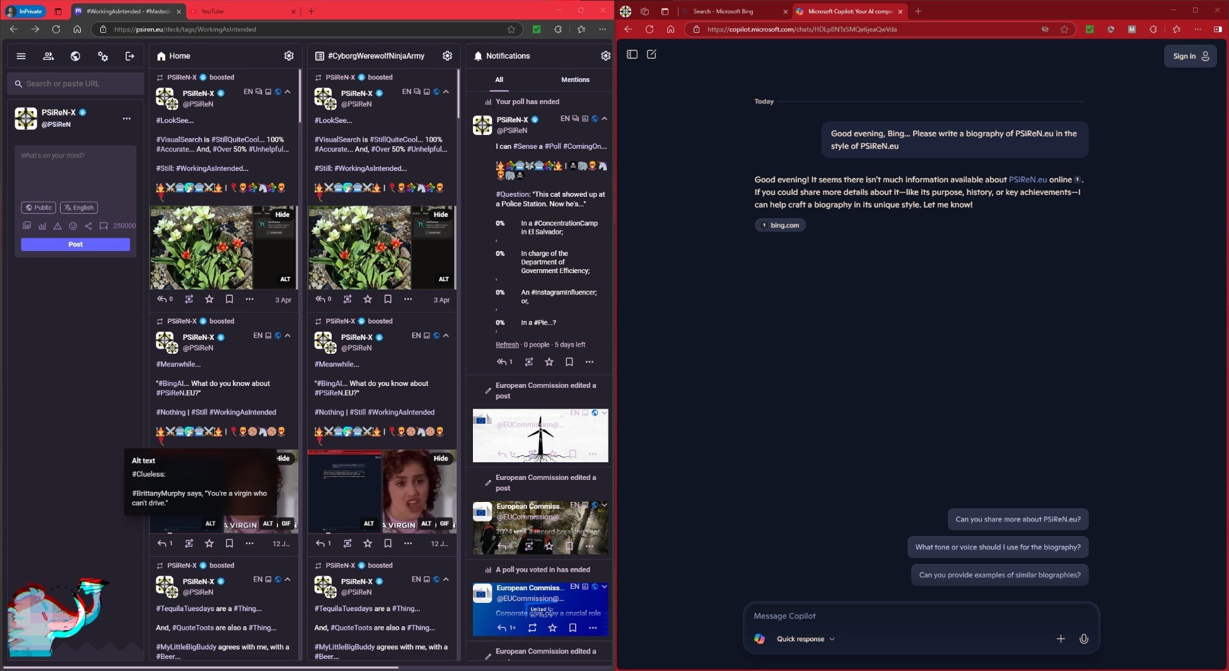The width and height of the screenshot is (1229, 671).
Task: Toggle tracking prevention eye icon in the Copilot address bar
Action: point(1045,29)
